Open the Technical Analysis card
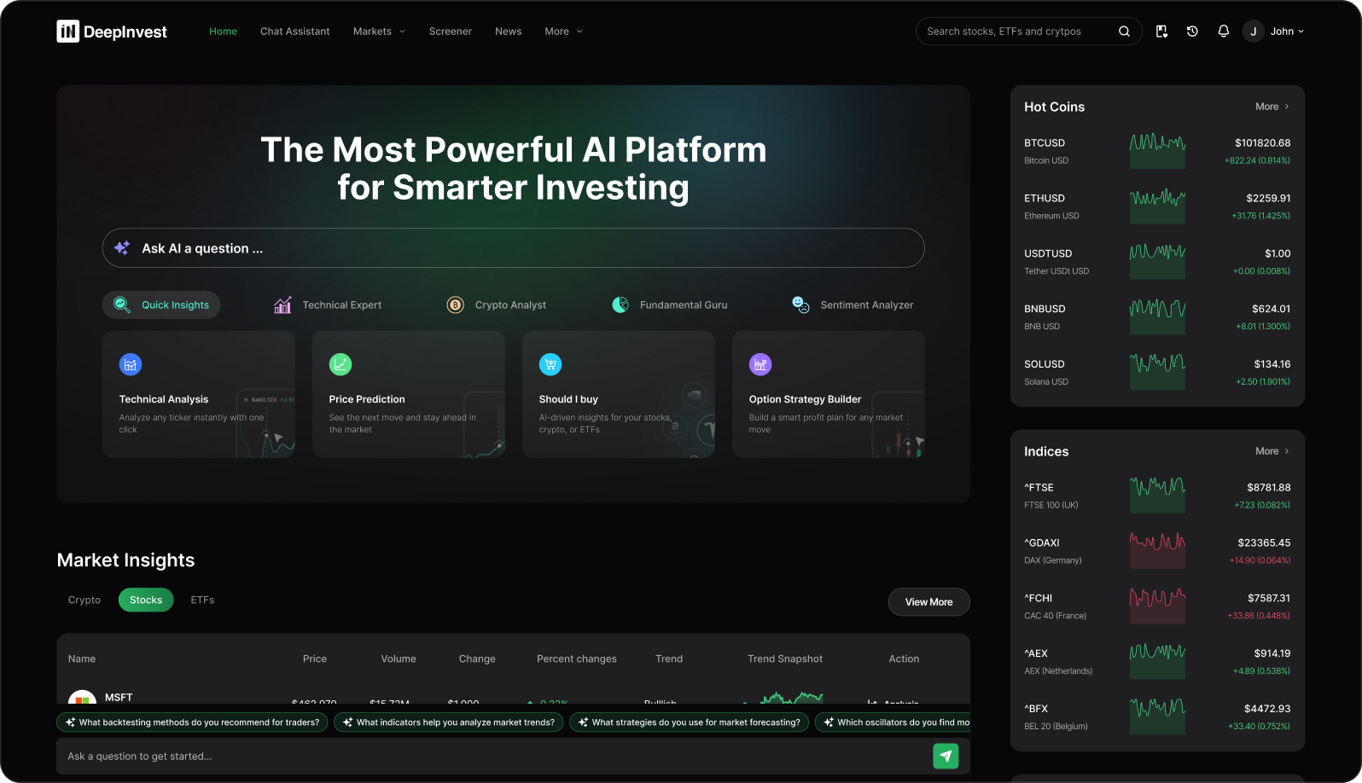Screen dimensions: 1362x783 (x=198, y=394)
